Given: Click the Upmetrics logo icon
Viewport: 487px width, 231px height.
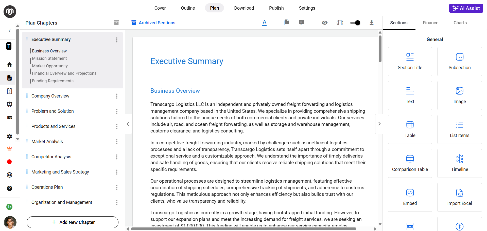Looking at the screenshot, I should (x=10, y=12).
